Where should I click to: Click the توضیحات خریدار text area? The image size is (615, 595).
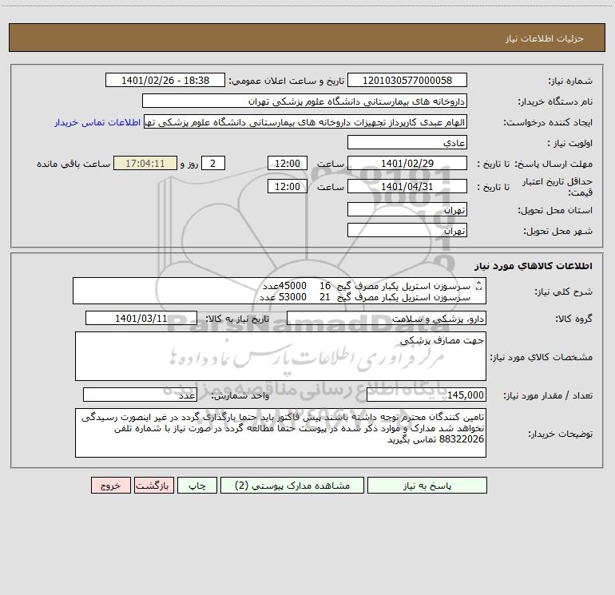[x=280, y=433]
